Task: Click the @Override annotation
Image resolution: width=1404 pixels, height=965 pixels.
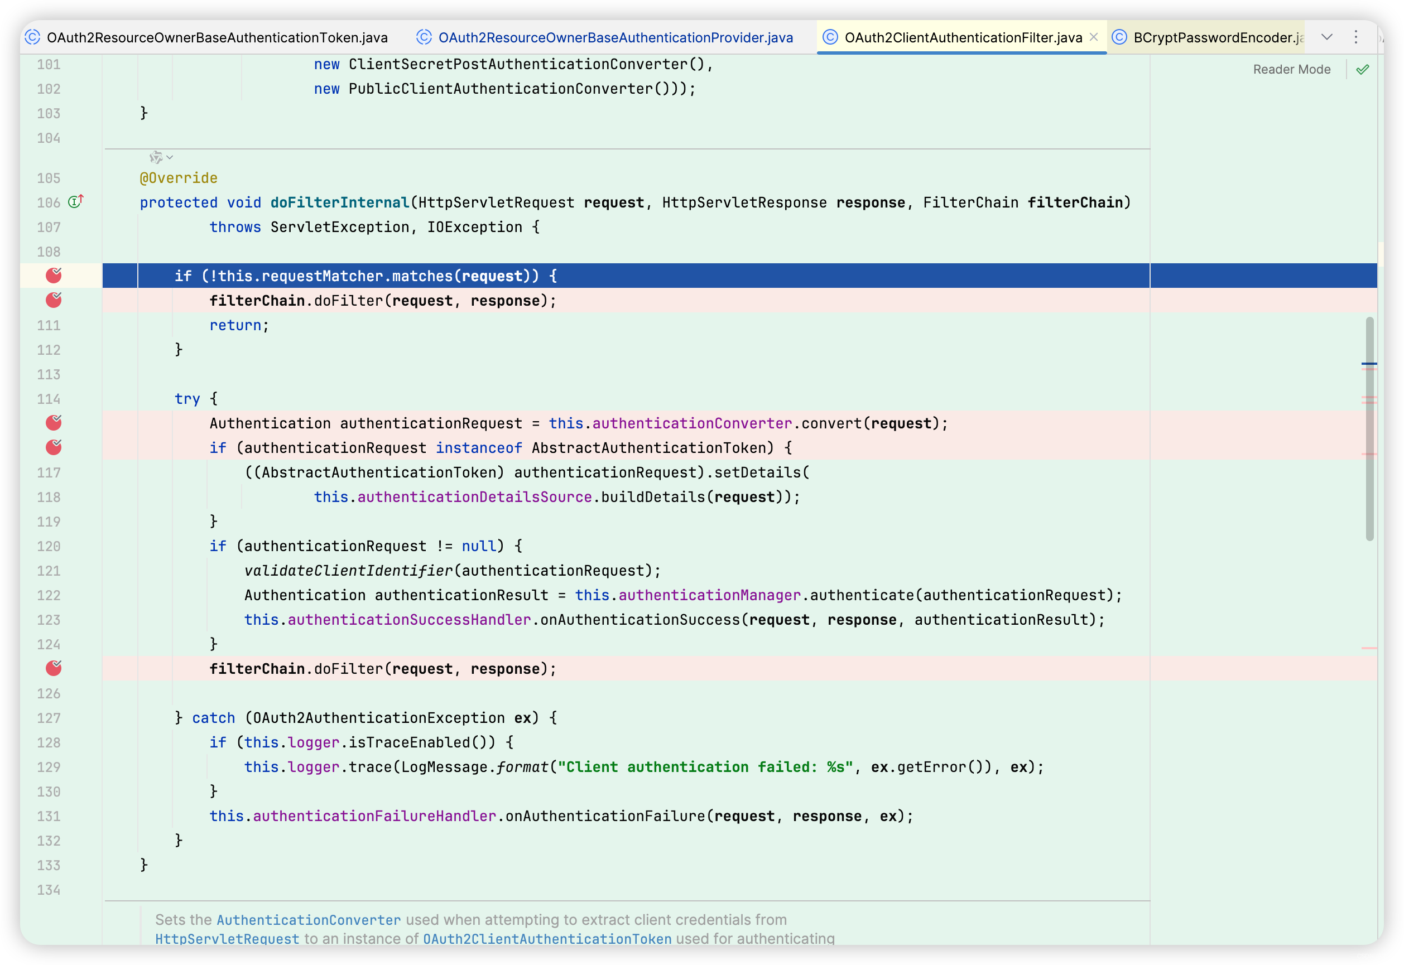Action: point(179,178)
